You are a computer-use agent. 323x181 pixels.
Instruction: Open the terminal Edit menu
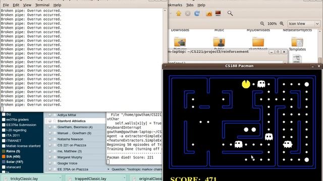pyautogui.click(x=16, y=5)
